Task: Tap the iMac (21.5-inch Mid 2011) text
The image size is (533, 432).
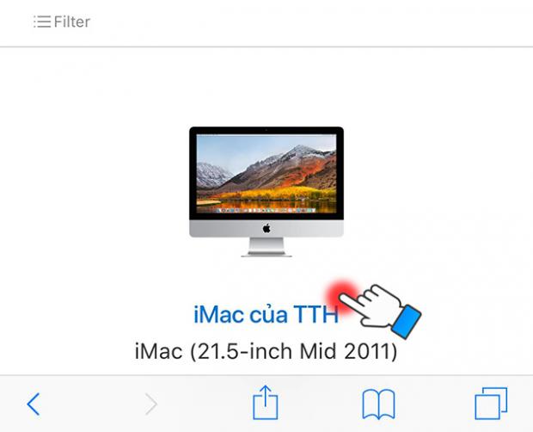Action: (x=266, y=351)
